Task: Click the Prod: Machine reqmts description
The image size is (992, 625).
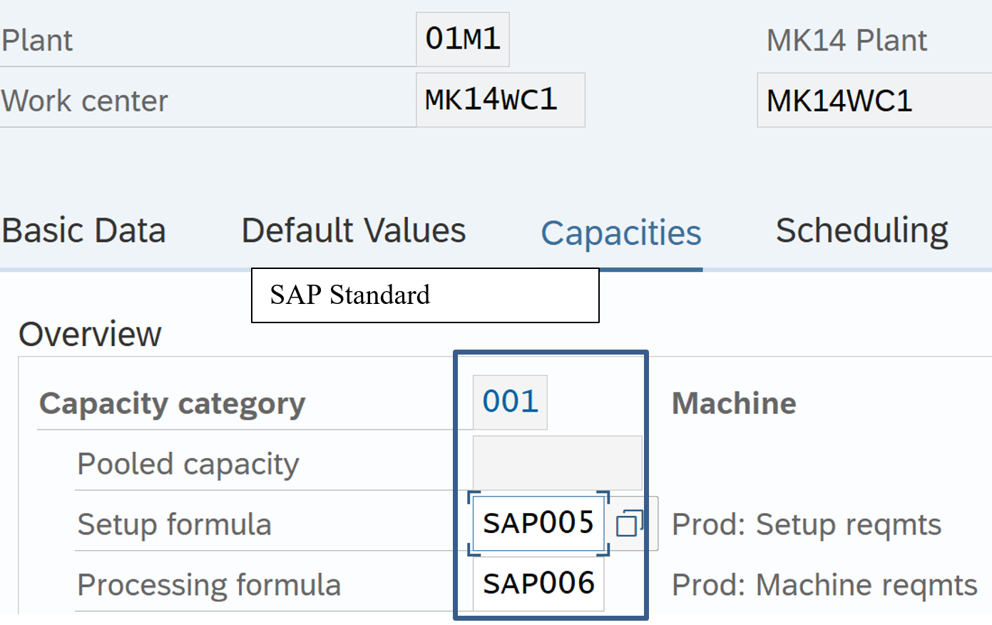Action: click(824, 585)
